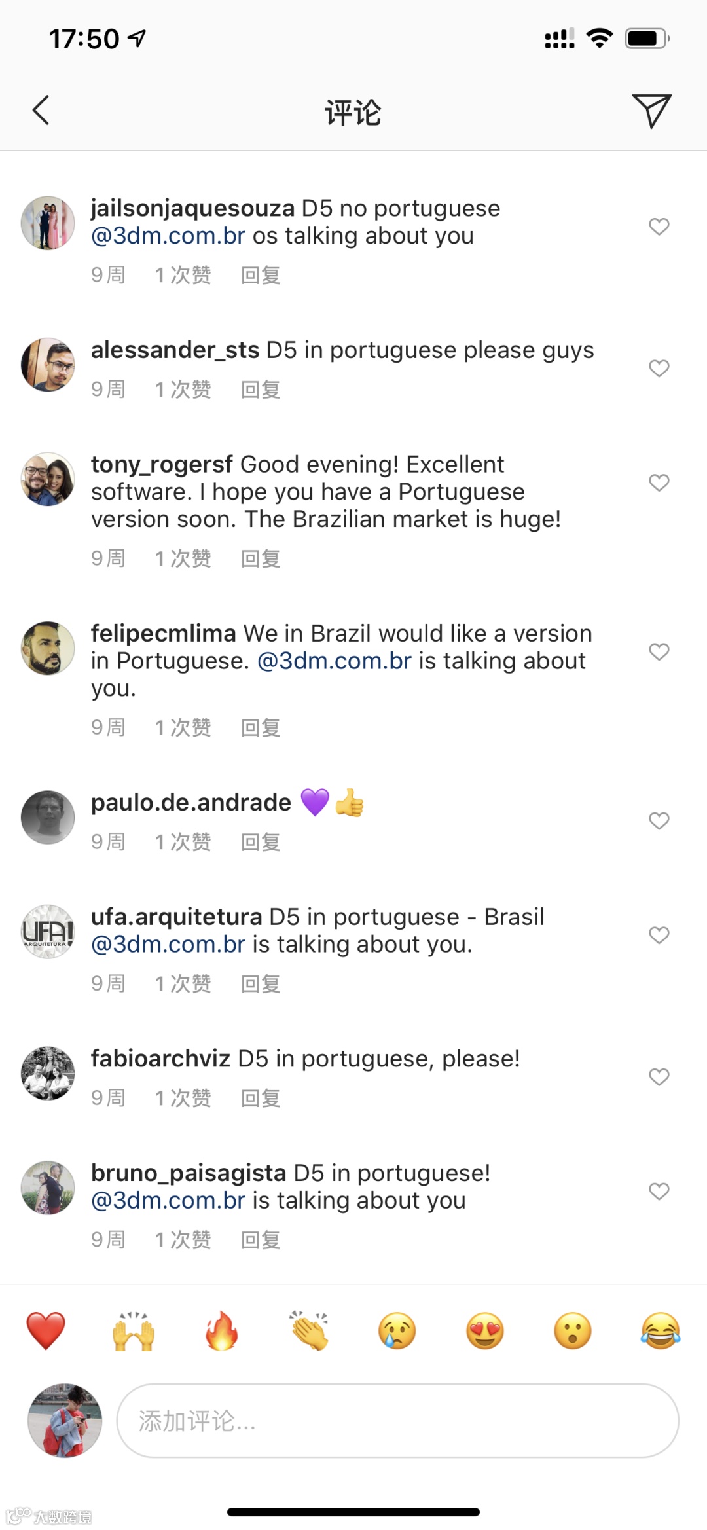
Task: Open felipecmlima's profile avatar
Action: [x=48, y=648]
